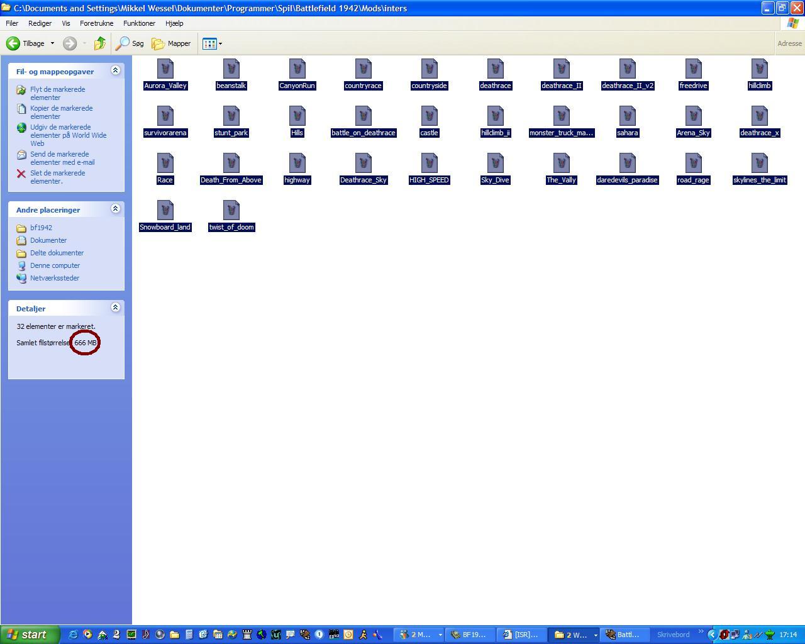Click Send de markerede elementer med e-mail

point(62,158)
